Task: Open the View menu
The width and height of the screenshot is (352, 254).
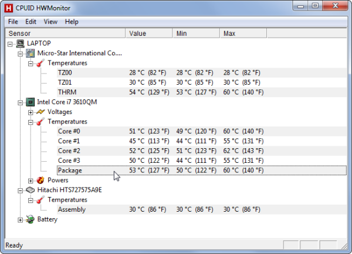Action: (50, 22)
